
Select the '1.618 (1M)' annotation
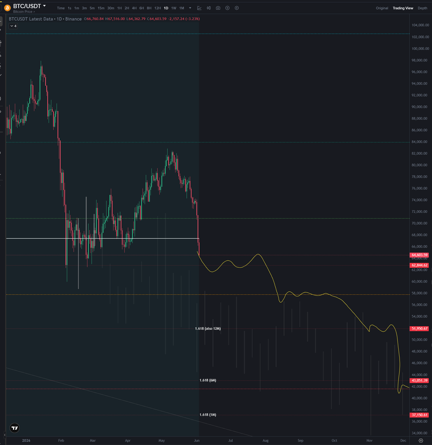tap(208, 415)
